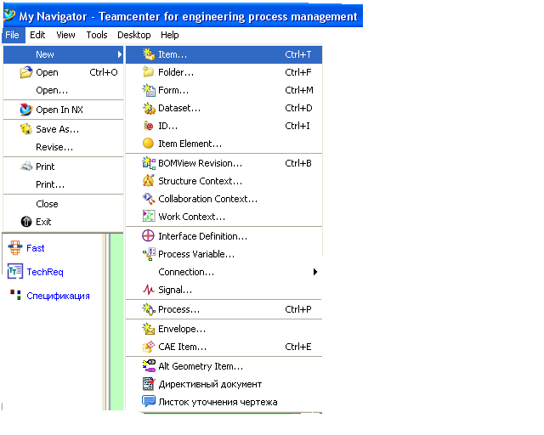This screenshot has width=544, height=435.
Task: Click the Interface Definition icon
Action: pyautogui.click(x=148, y=235)
